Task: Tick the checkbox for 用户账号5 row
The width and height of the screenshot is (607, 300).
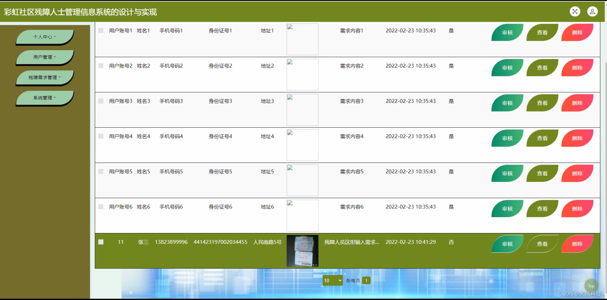Action: 101,171
